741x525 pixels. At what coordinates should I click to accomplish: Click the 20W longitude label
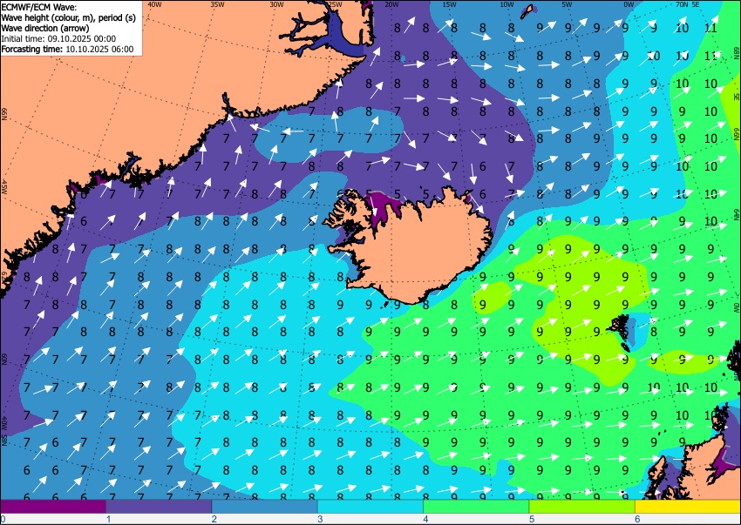click(x=391, y=4)
